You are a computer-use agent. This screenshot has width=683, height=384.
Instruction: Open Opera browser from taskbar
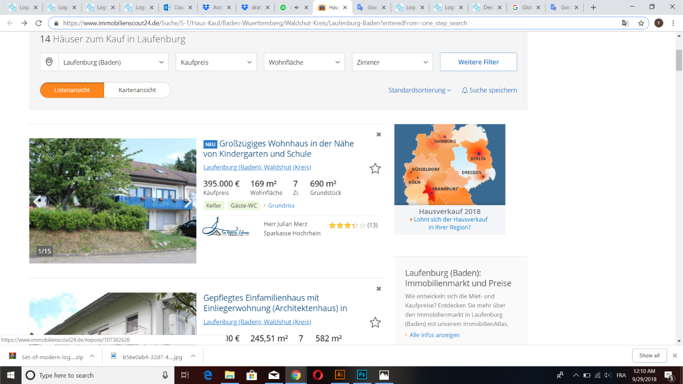coord(318,375)
